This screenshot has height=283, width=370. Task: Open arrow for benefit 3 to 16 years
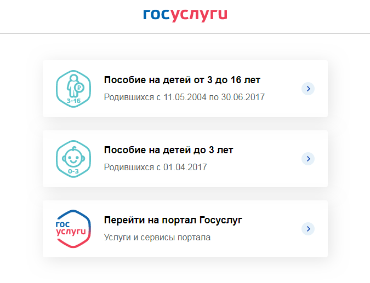tap(308, 89)
